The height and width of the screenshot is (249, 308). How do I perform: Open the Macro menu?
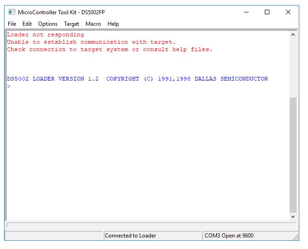[x=93, y=24]
